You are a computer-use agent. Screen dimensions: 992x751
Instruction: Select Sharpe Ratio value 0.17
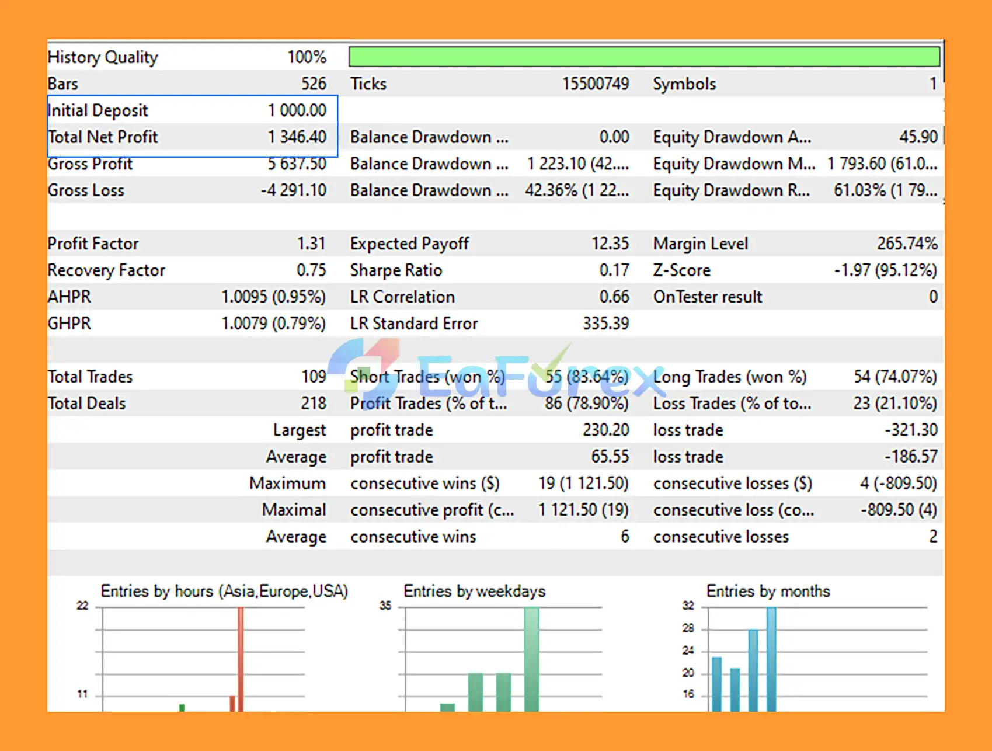point(614,270)
